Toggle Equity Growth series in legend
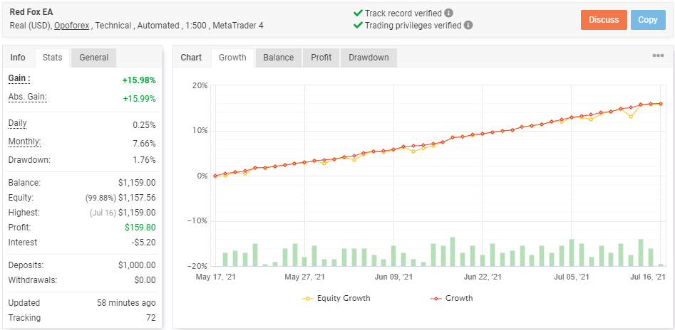The width and height of the screenshot is (675, 330). pos(336,298)
